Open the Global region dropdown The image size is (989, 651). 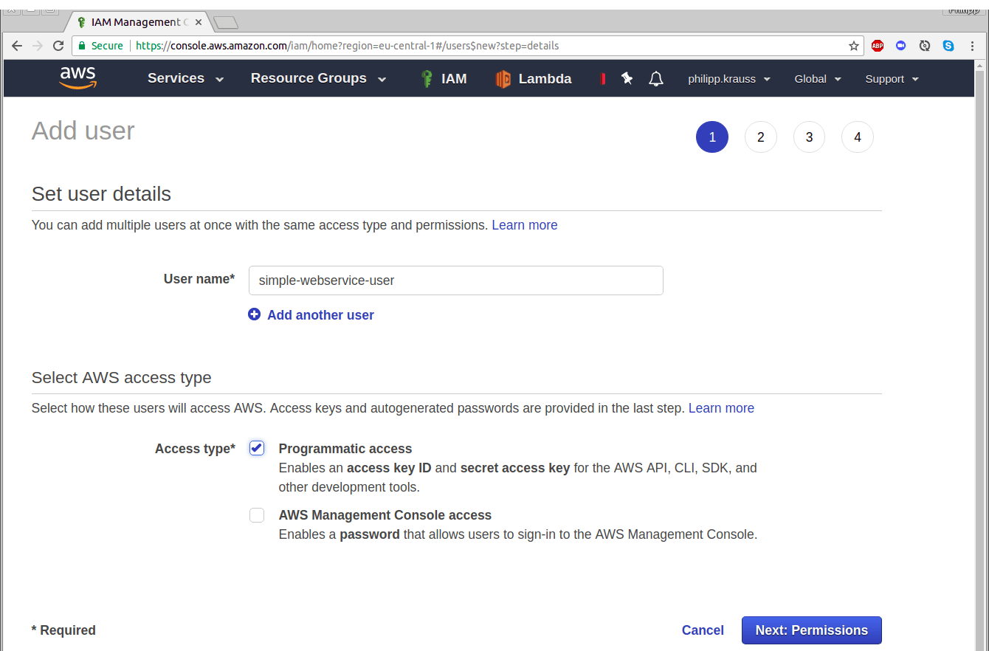pyautogui.click(x=817, y=79)
